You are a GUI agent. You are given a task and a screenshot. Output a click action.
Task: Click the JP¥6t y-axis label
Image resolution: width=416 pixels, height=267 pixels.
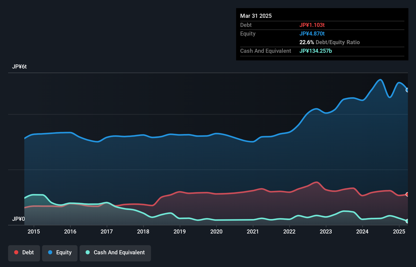pos(20,67)
